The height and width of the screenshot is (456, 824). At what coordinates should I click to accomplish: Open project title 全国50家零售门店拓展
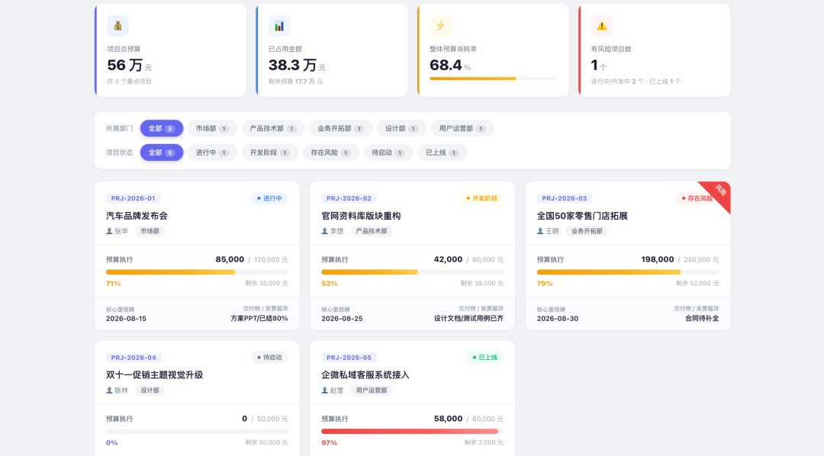click(x=582, y=216)
